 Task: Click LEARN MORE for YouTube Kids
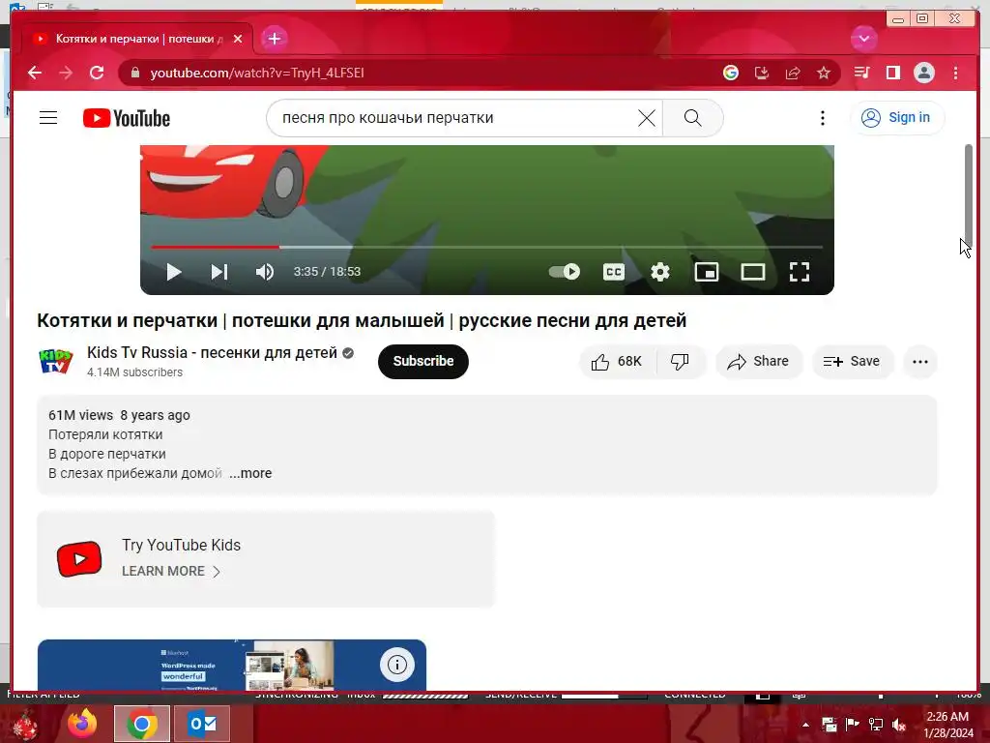170,571
